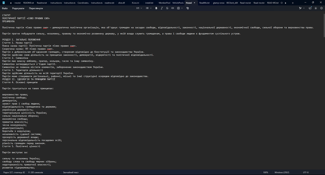Clear formatting with the eraser icon

coord(188,8)
